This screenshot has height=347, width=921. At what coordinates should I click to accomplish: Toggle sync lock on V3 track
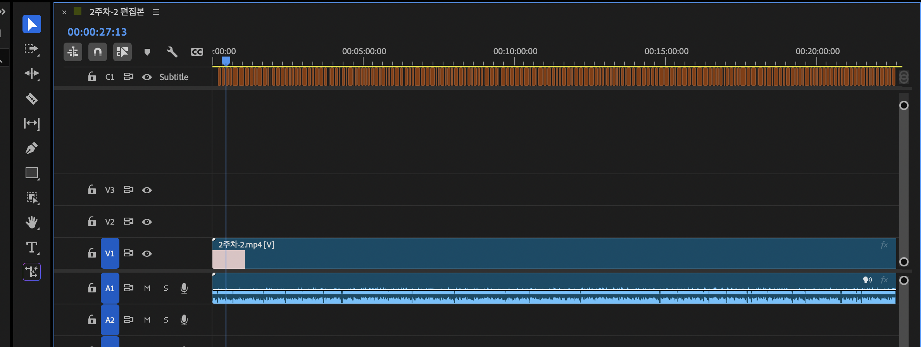(x=128, y=190)
